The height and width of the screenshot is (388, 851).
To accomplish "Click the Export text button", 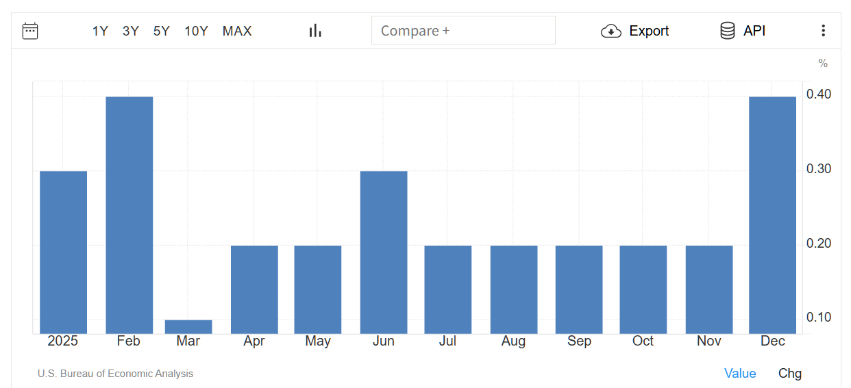I will click(649, 31).
